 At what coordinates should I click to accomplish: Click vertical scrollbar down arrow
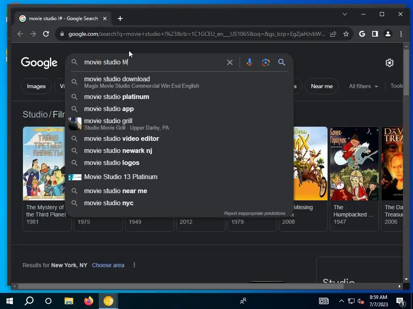406,279
